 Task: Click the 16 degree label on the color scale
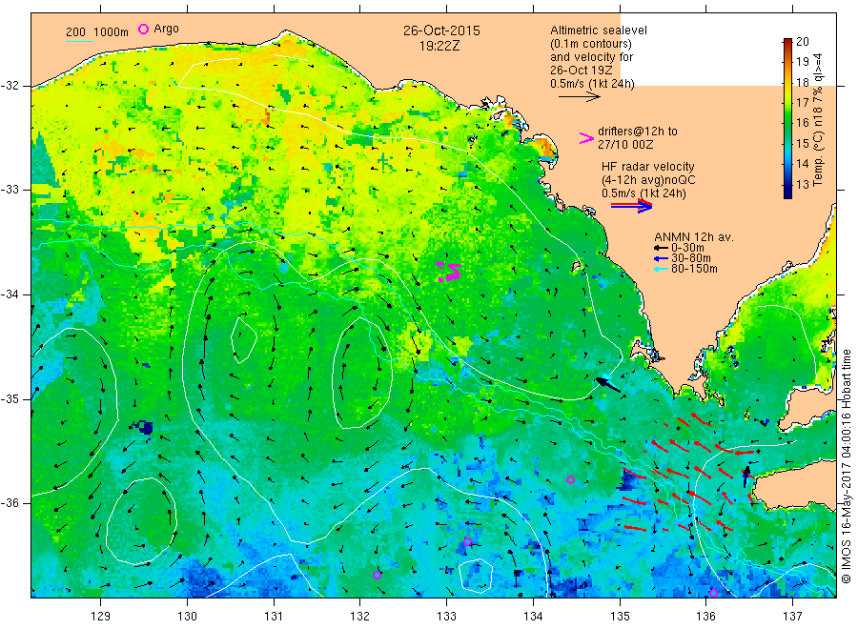tap(802, 123)
